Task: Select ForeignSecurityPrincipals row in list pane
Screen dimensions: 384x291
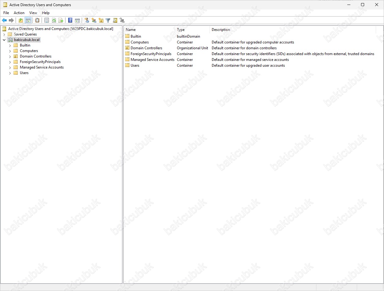Action: coord(151,54)
